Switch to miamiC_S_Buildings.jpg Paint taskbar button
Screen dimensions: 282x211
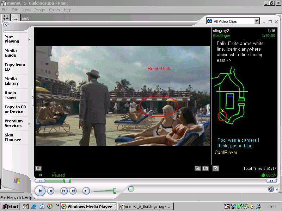(146, 206)
